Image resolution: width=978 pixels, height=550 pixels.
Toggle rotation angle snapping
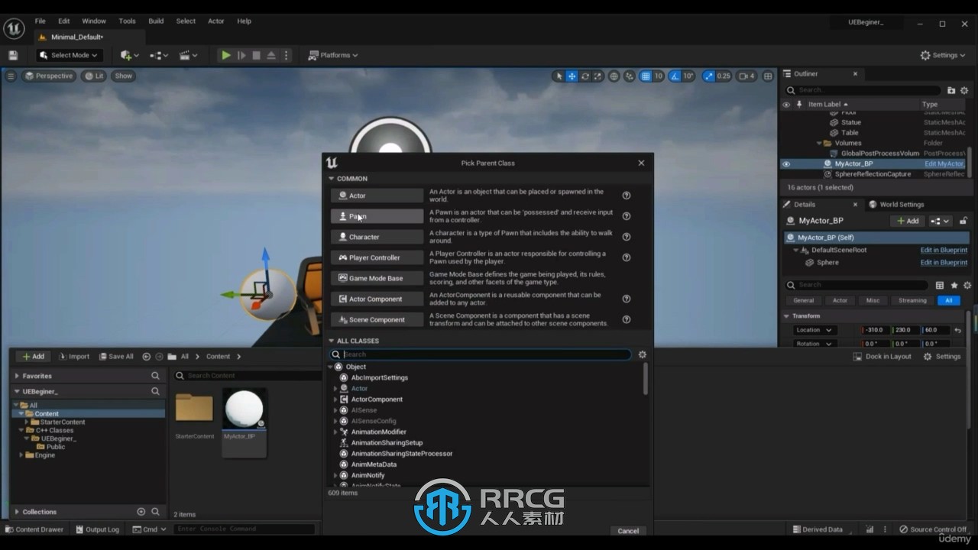[x=675, y=76]
